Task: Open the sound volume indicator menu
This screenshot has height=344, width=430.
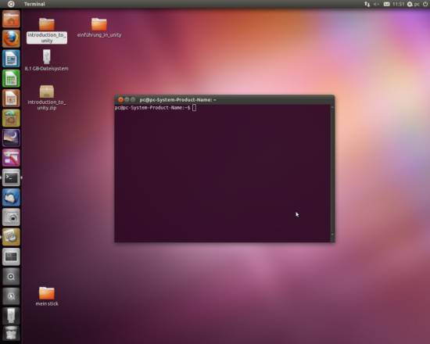Action: click(x=376, y=4)
